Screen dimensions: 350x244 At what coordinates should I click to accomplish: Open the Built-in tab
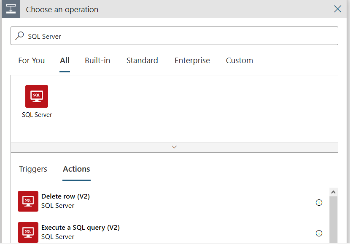coord(97,61)
